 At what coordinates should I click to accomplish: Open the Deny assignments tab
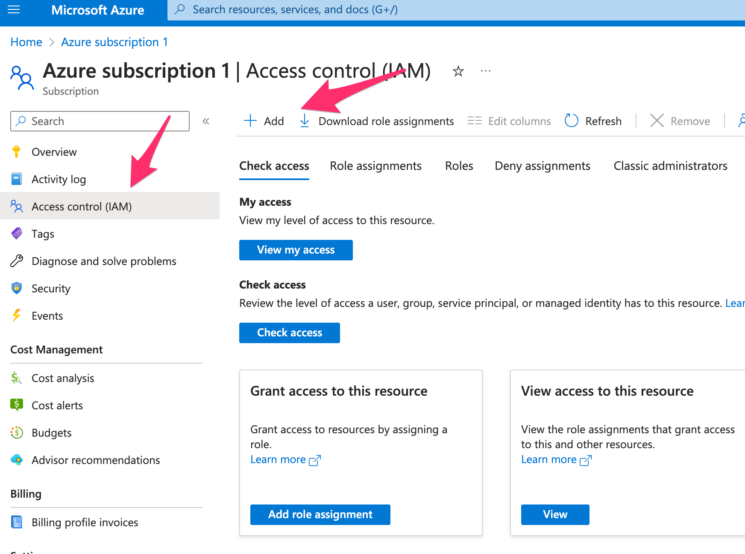pos(543,166)
